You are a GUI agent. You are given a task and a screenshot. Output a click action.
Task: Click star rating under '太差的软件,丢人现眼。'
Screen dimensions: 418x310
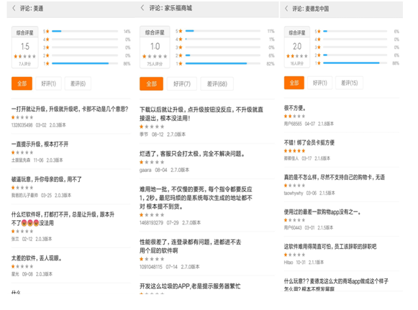point(22,266)
